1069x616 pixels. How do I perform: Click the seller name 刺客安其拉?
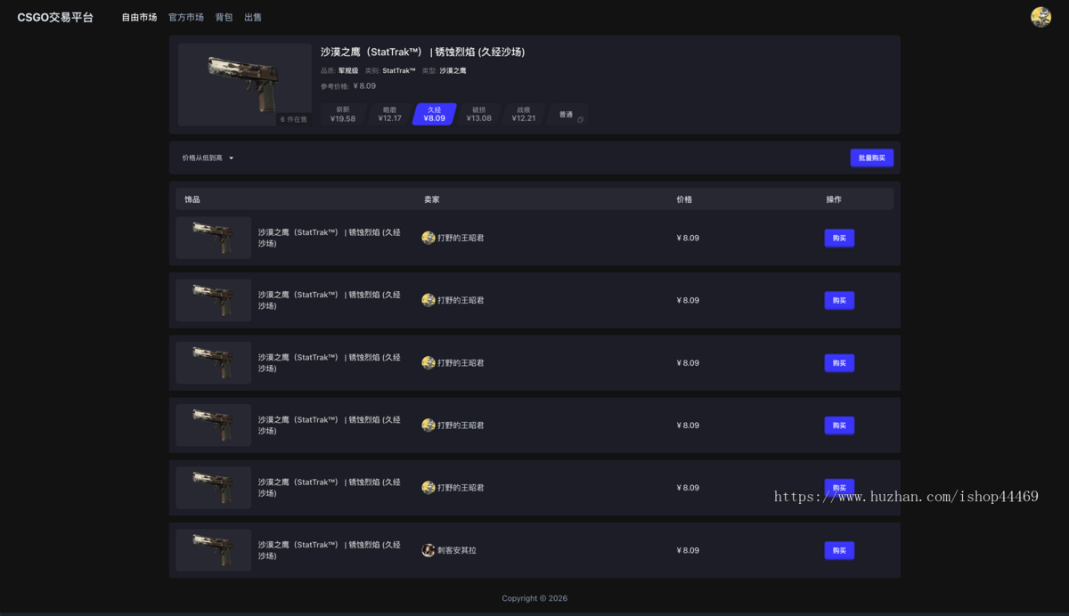tap(457, 550)
